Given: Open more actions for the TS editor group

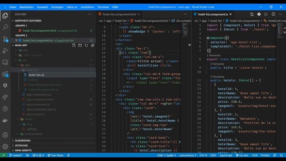Looking at the screenshot, I should (x=280, y=14).
